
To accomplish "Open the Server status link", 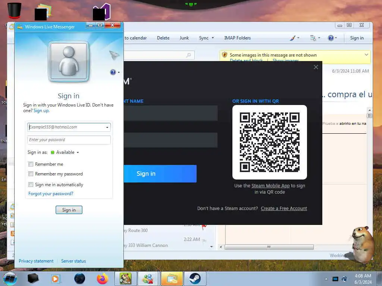I will 73,261.
